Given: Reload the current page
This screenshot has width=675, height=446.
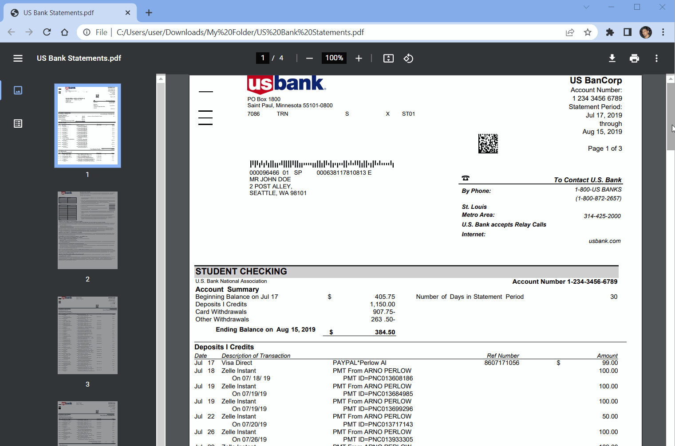Looking at the screenshot, I should (47, 32).
